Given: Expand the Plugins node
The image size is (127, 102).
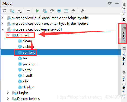Looking at the screenshot, I should (8, 93).
